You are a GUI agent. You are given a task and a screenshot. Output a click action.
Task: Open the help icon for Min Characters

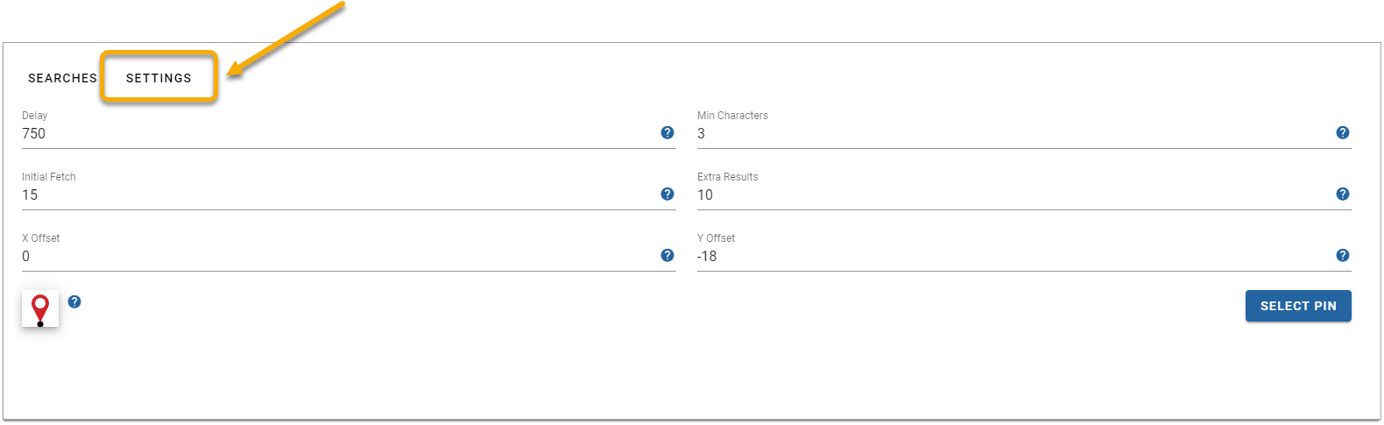click(1343, 133)
